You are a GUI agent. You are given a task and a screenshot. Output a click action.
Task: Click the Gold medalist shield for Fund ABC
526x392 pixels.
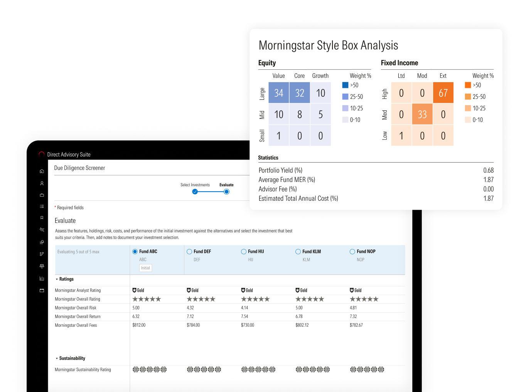coord(134,290)
